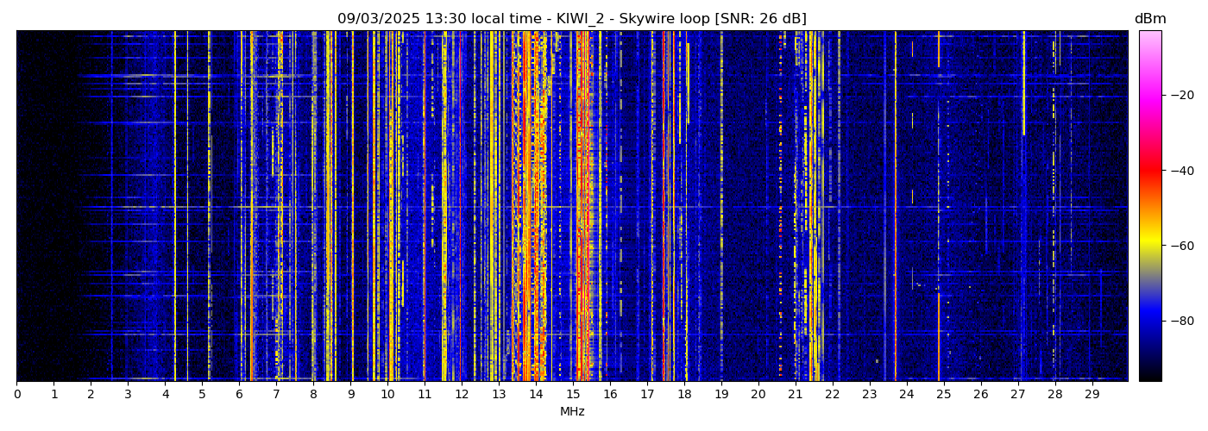Click the 10 MHz axis tick label
The height and width of the screenshot is (431, 1208).
coord(387,394)
